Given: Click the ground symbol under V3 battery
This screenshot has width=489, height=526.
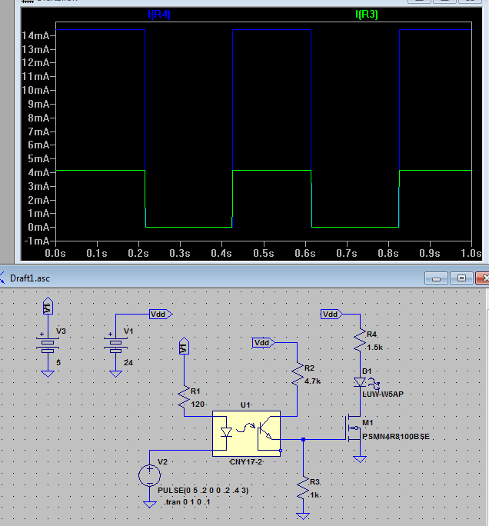Looking at the screenshot, I should (x=48, y=374).
